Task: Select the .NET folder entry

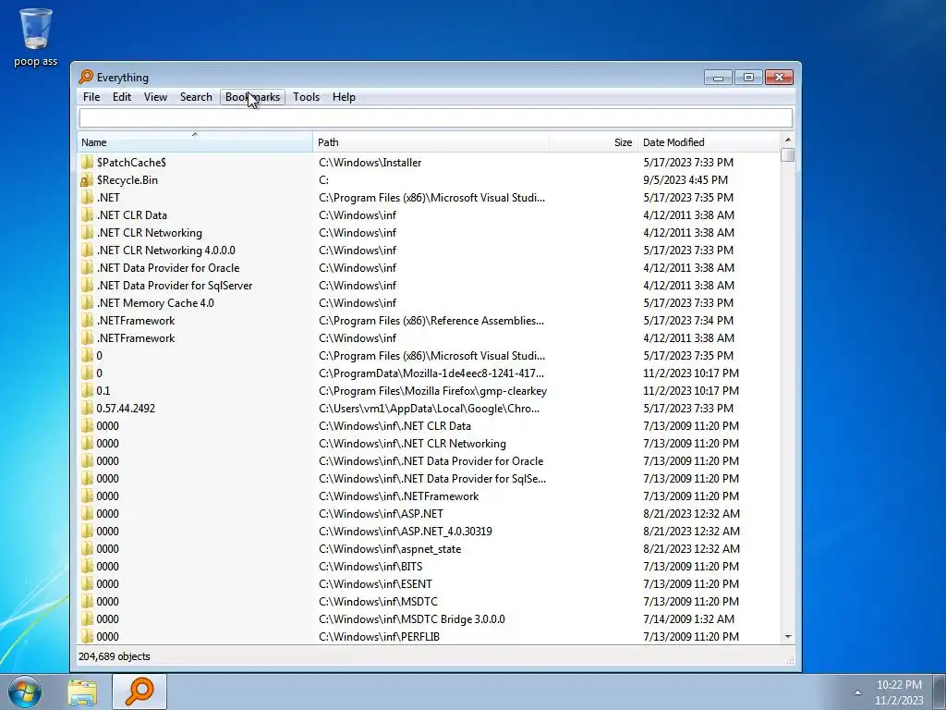Action: 108,198
